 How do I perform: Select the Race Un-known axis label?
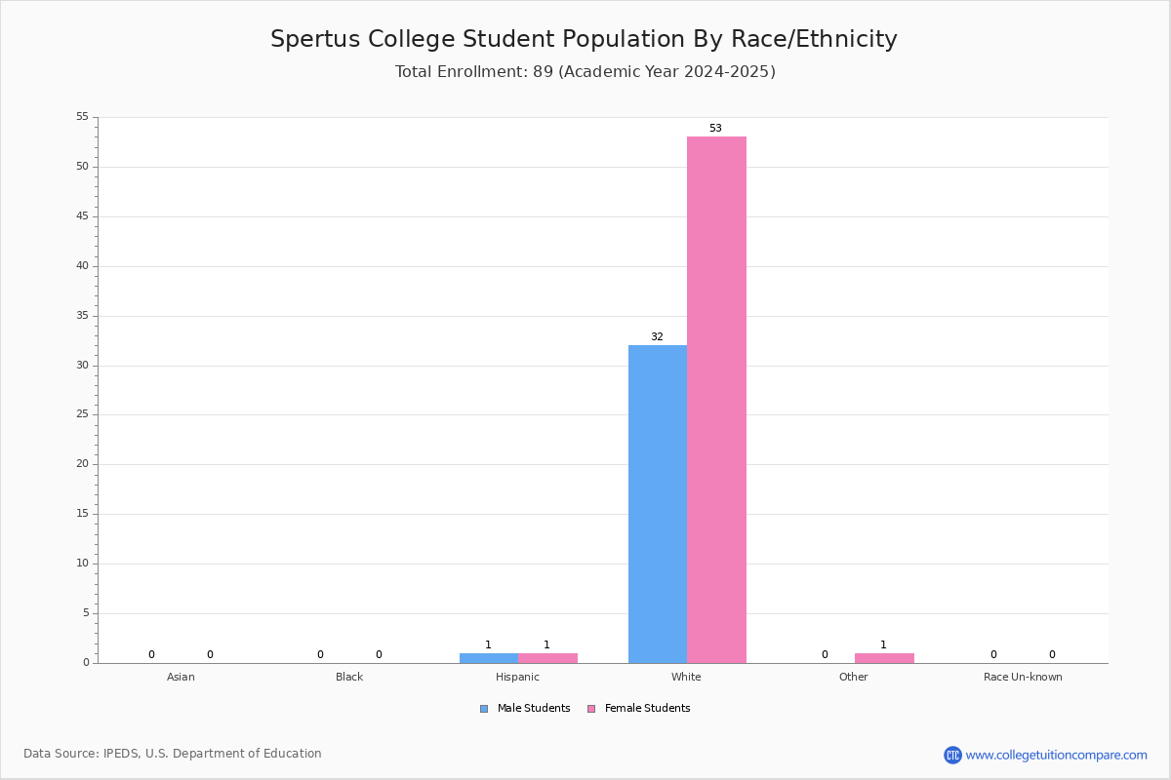(x=1023, y=677)
